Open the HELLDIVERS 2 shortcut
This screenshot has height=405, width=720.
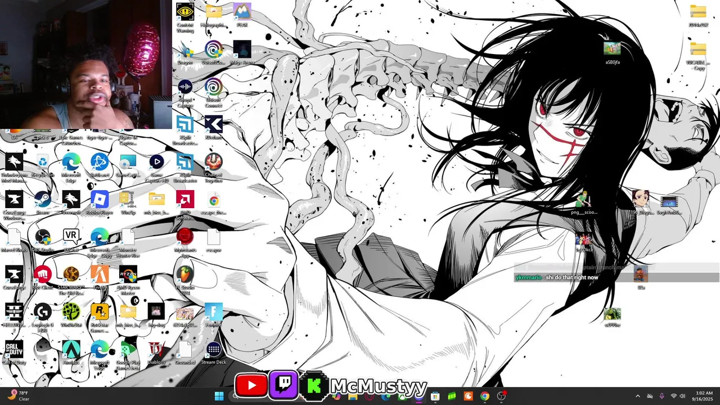(x=14, y=318)
